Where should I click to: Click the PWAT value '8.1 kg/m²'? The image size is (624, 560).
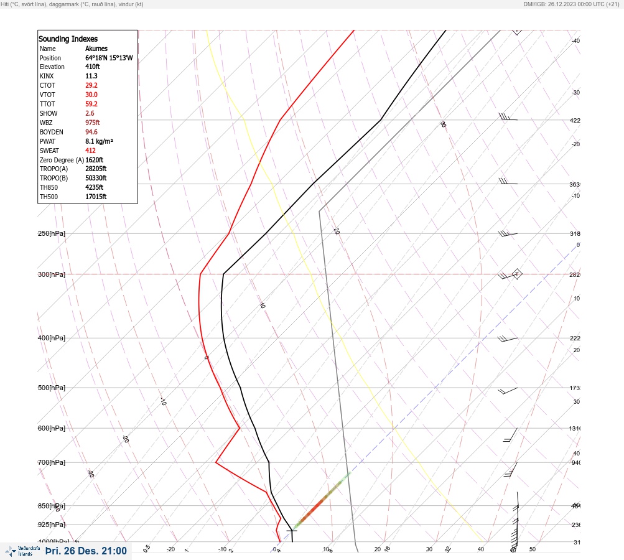(x=99, y=141)
